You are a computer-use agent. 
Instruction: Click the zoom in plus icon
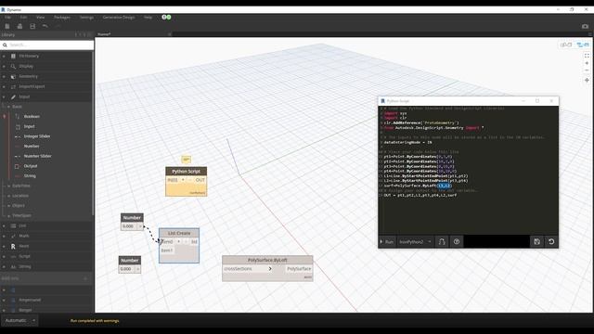point(587,63)
